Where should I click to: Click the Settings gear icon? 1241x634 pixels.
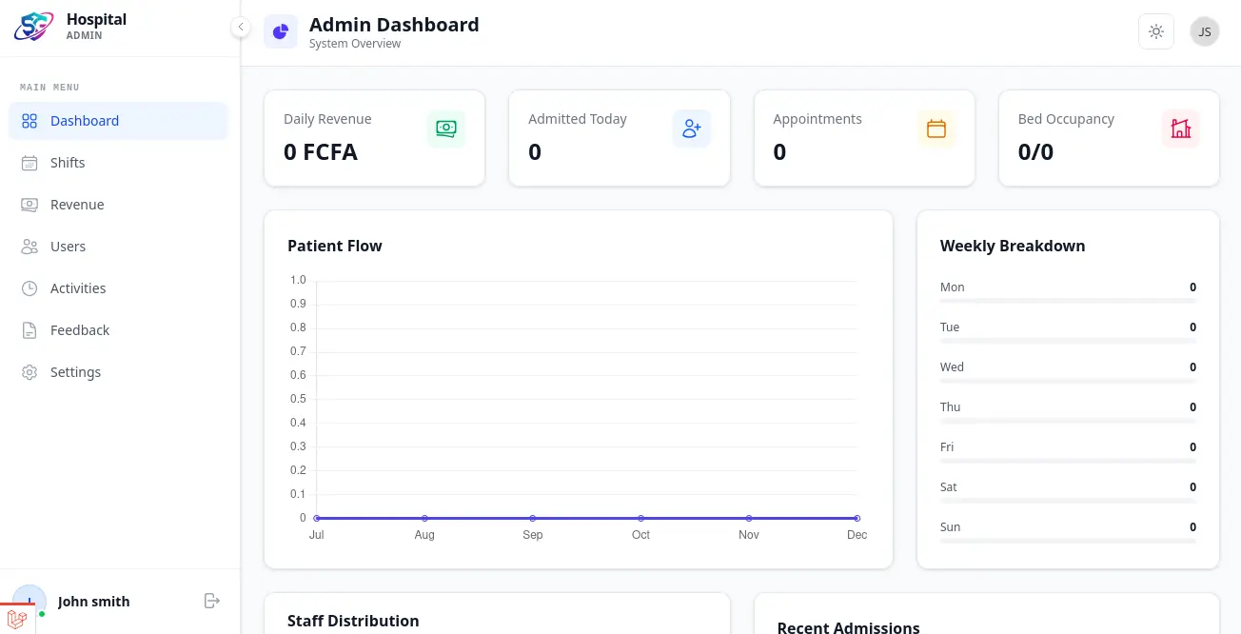(30, 372)
